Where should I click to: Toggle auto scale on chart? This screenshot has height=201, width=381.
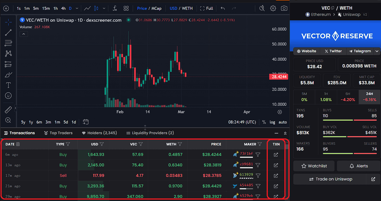(x=283, y=122)
